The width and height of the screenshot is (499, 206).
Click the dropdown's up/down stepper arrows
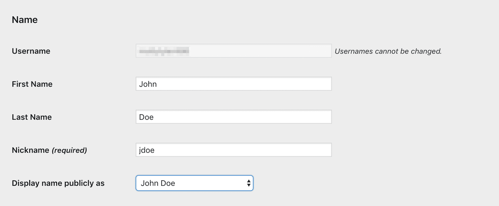pyautogui.click(x=249, y=183)
